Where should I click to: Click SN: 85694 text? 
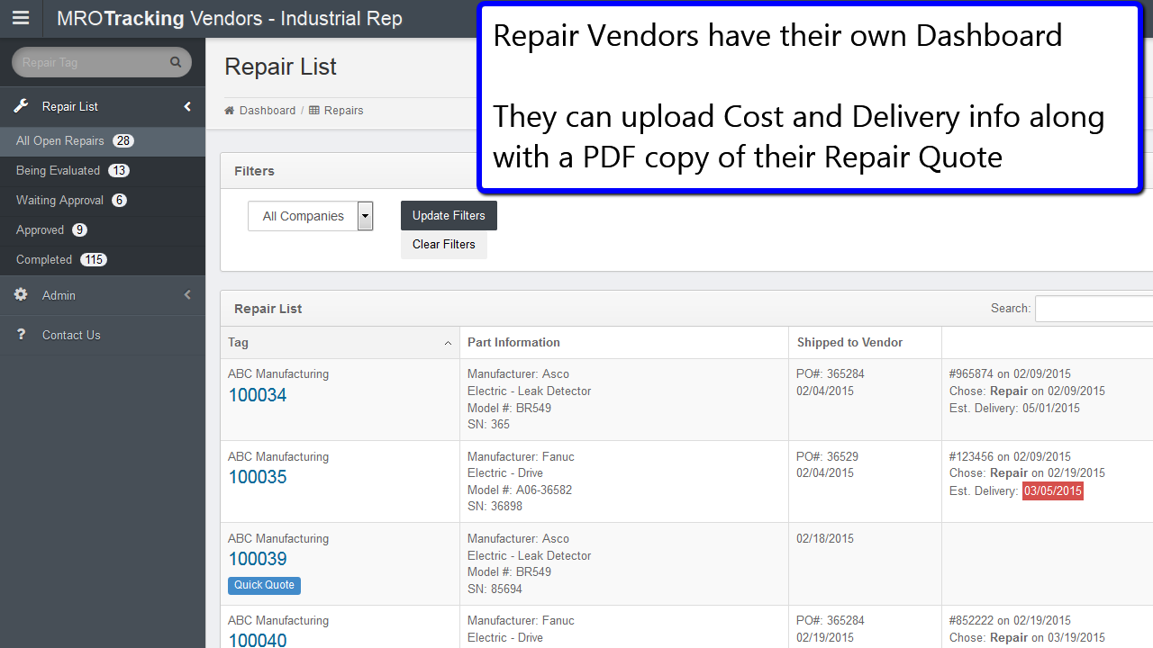click(495, 589)
